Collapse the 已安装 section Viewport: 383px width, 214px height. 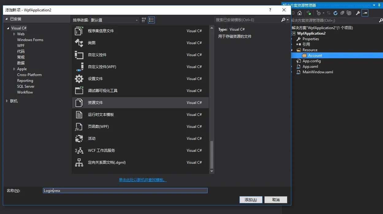[6, 19]
